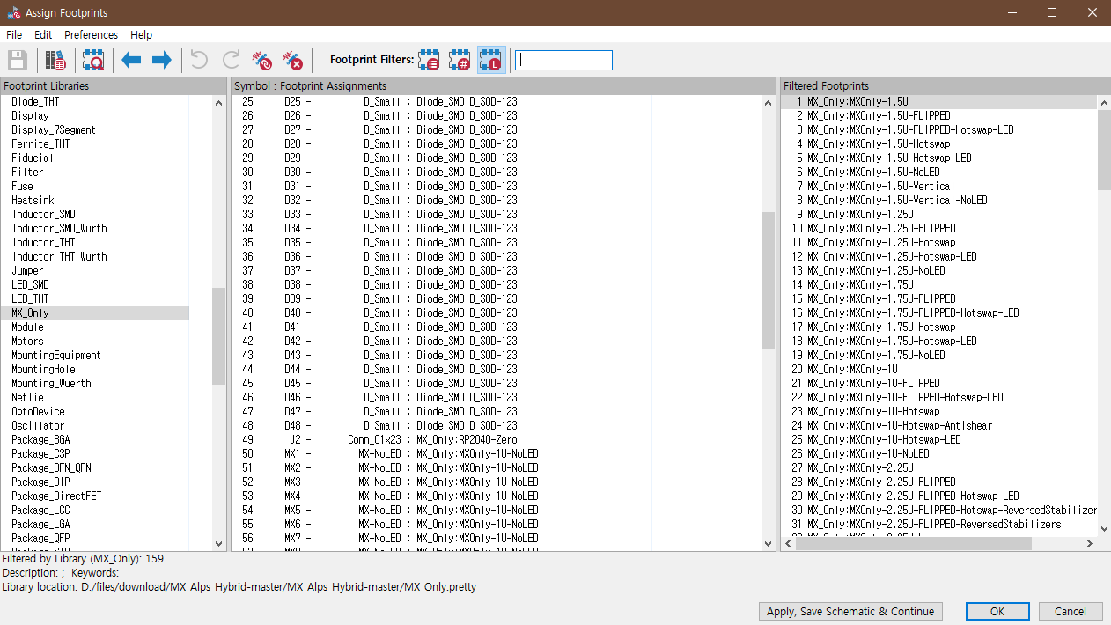
Task: Click the OK button
Action: click(x=997, y=612)
